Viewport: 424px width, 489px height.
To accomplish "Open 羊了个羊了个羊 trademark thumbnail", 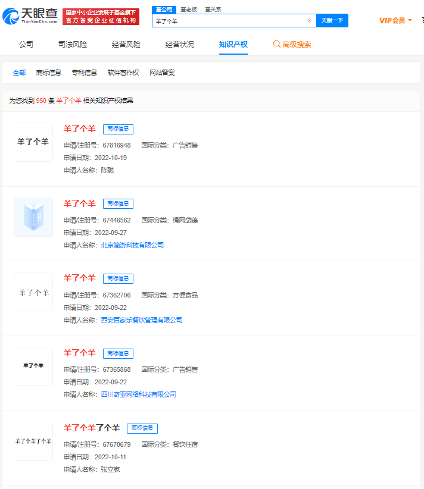I will pyautogui.click(x=33, y=441).
